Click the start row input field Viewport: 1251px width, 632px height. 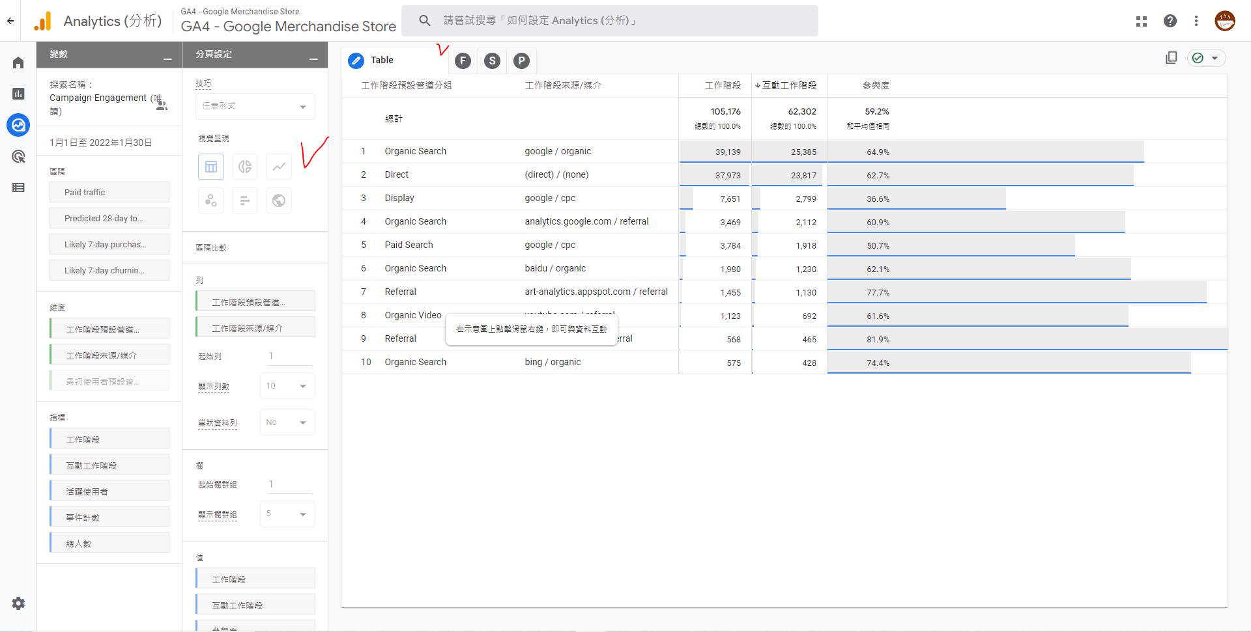pos(289,356)
